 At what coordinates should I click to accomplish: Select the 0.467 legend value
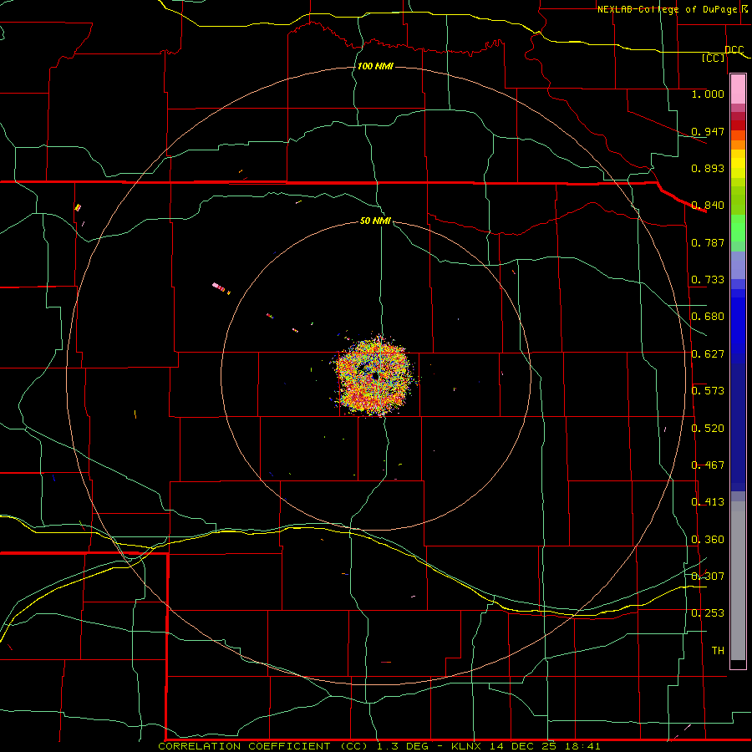(708, 465)
